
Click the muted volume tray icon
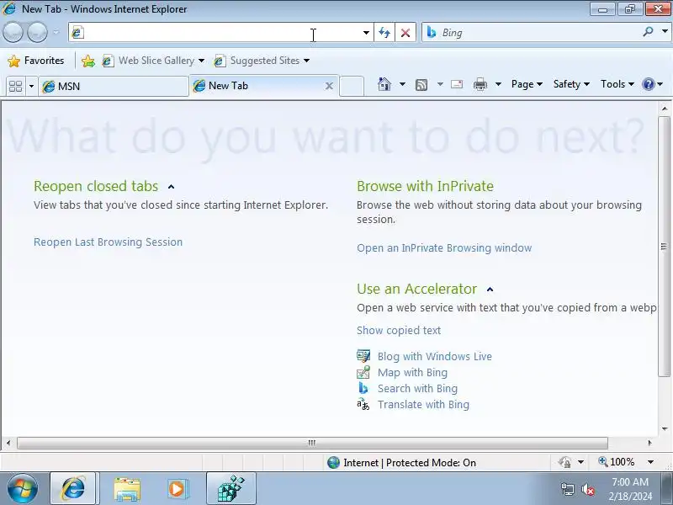(x=587, y=489)
